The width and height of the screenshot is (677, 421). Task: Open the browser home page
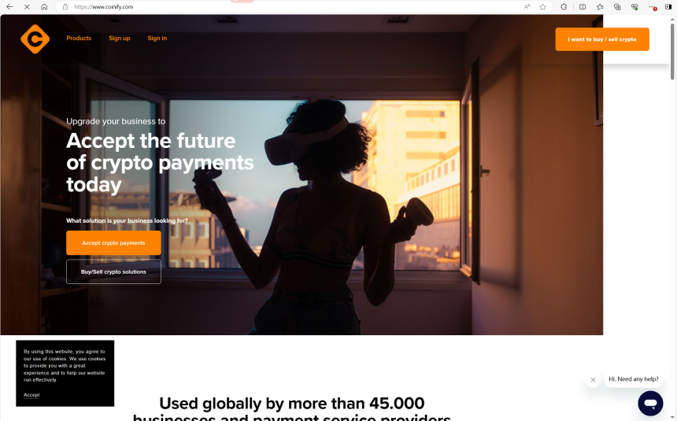pyautogui.click(x=44, y=7)
